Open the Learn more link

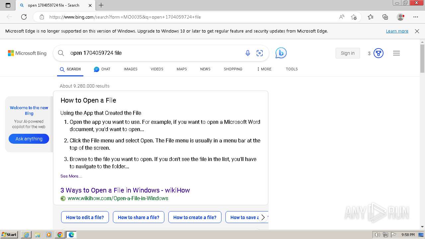point(397,31)
